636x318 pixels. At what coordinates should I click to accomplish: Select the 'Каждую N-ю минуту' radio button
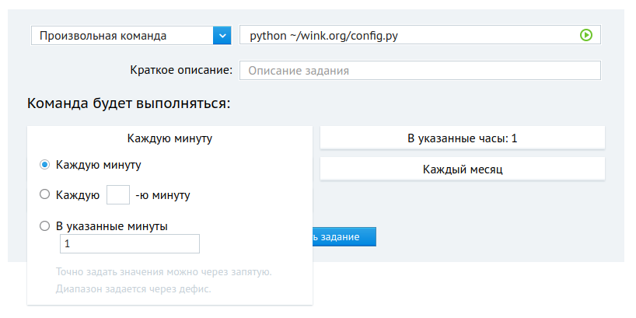point(45,194)
